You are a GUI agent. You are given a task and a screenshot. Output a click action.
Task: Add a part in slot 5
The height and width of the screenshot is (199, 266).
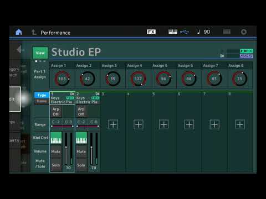click(x=163, y=124)
